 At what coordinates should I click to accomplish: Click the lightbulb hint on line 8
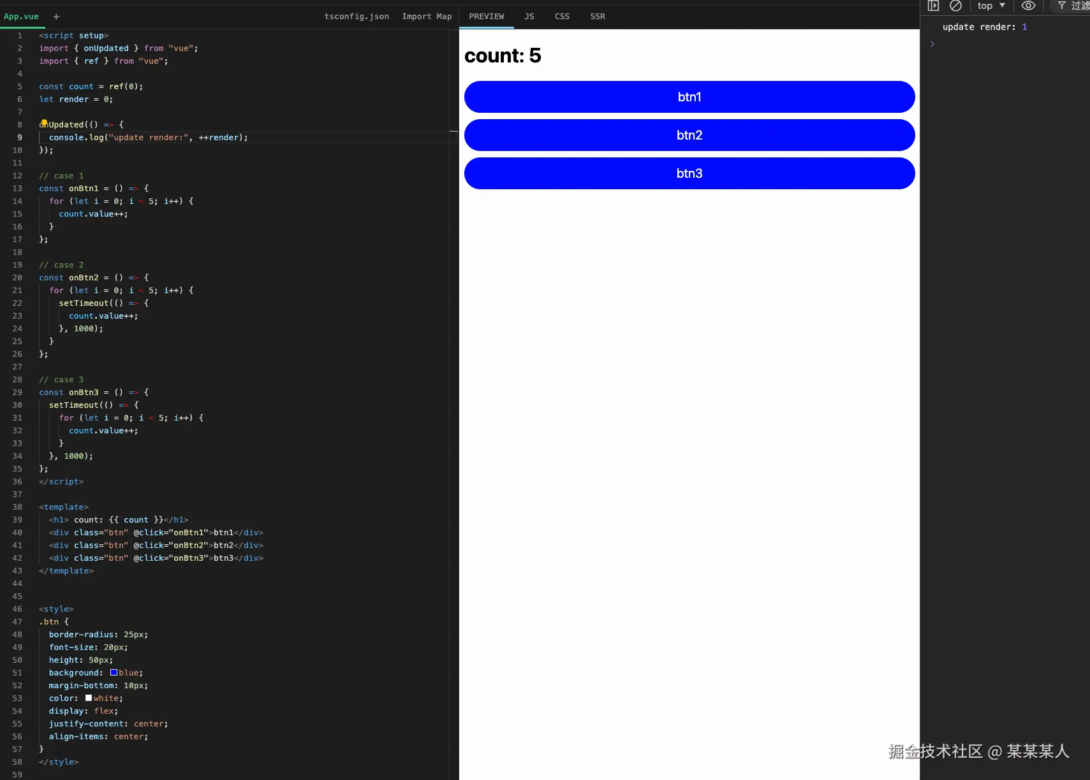[x=44, y=122]
